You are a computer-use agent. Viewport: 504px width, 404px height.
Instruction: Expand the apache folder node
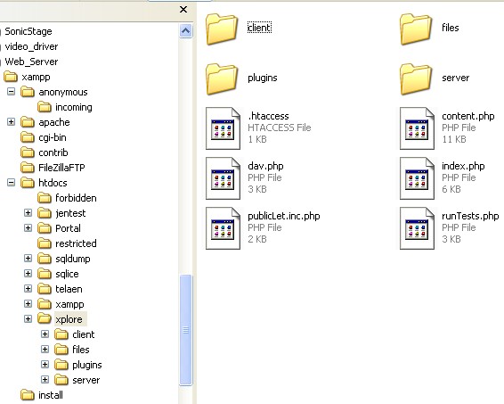[x=11, y=122]
